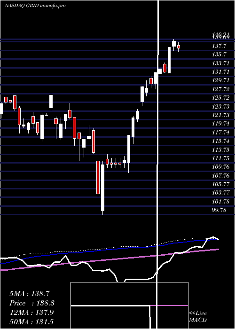Click the 113.75 price axis label
The image size is (235, 329).
220,150
